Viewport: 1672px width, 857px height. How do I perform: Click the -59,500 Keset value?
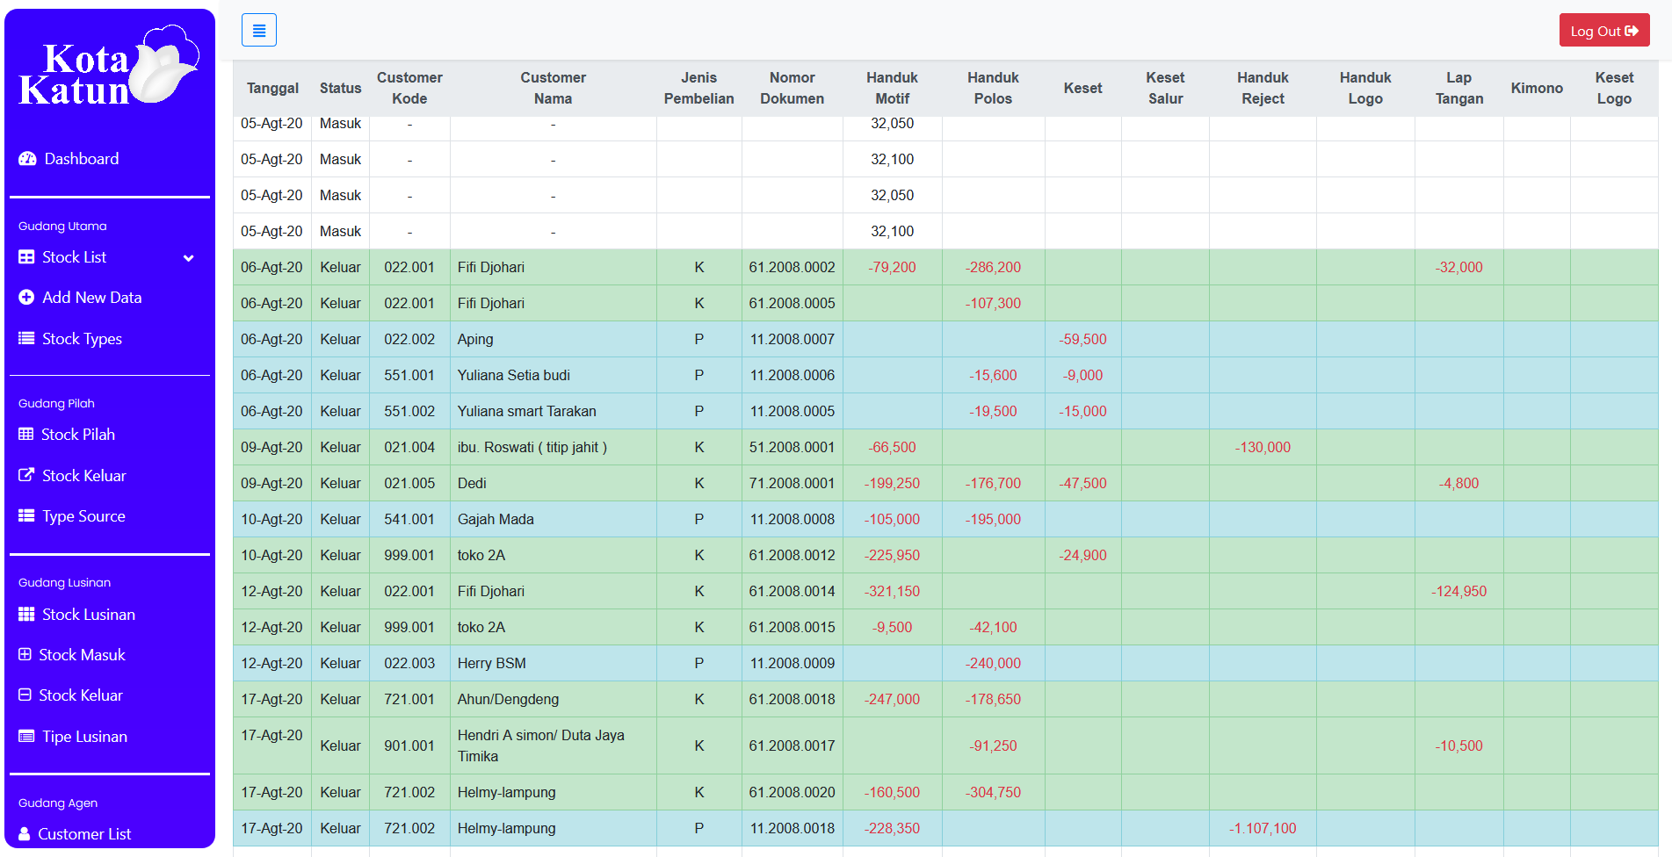click(x=1082, y=339)
